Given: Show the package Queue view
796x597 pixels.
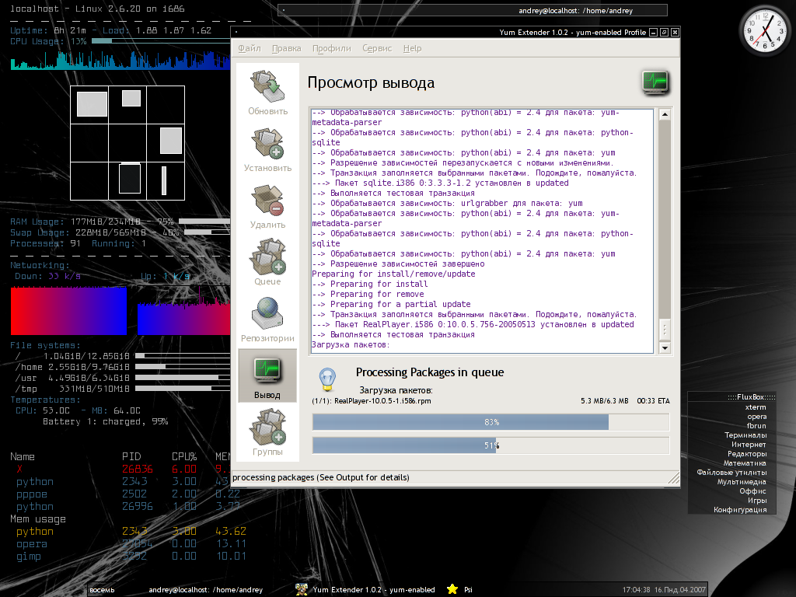Looking at the screenshot, I should click(x=267, y=264).
